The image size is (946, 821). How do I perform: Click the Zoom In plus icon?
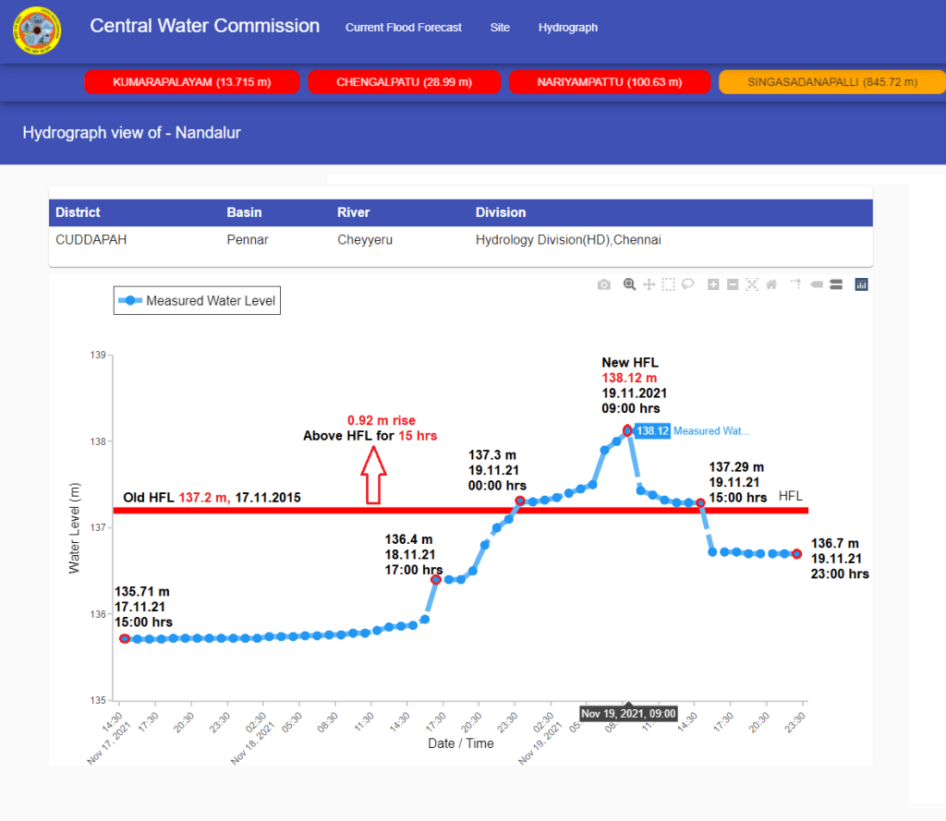[713, 285]
